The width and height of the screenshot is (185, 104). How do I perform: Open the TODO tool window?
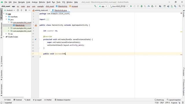(8, 100)
